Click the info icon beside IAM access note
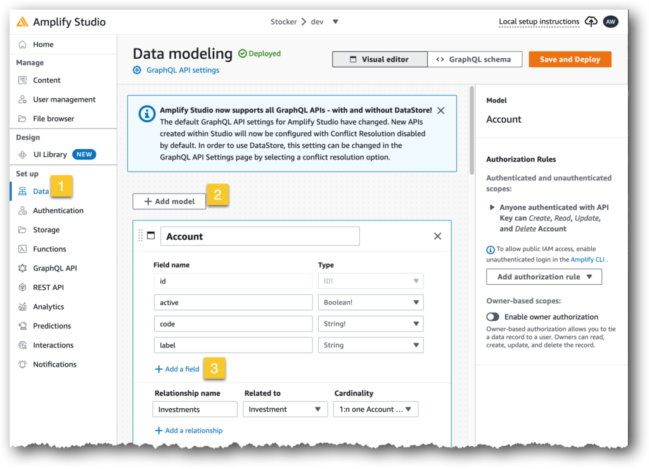The image size is (649, 469). point(490,249)
